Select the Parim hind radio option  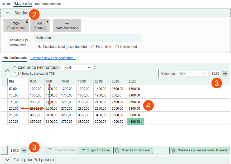(93, 47)
